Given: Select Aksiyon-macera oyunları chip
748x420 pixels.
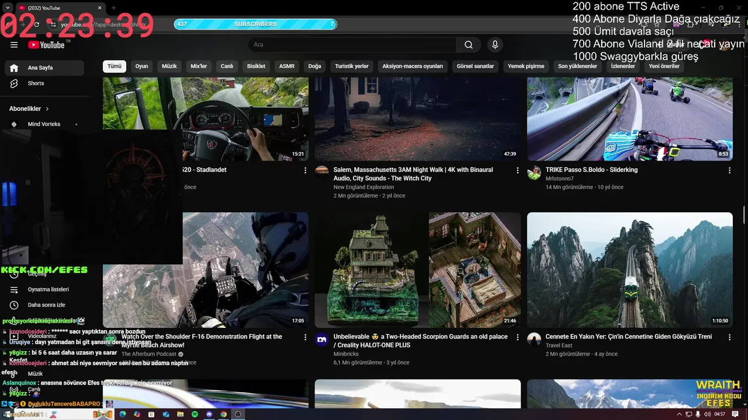Looking at the screenshot, I should [413, 66].
